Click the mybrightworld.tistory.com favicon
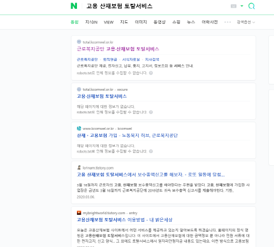274x247 pixels. click(79, 213)
